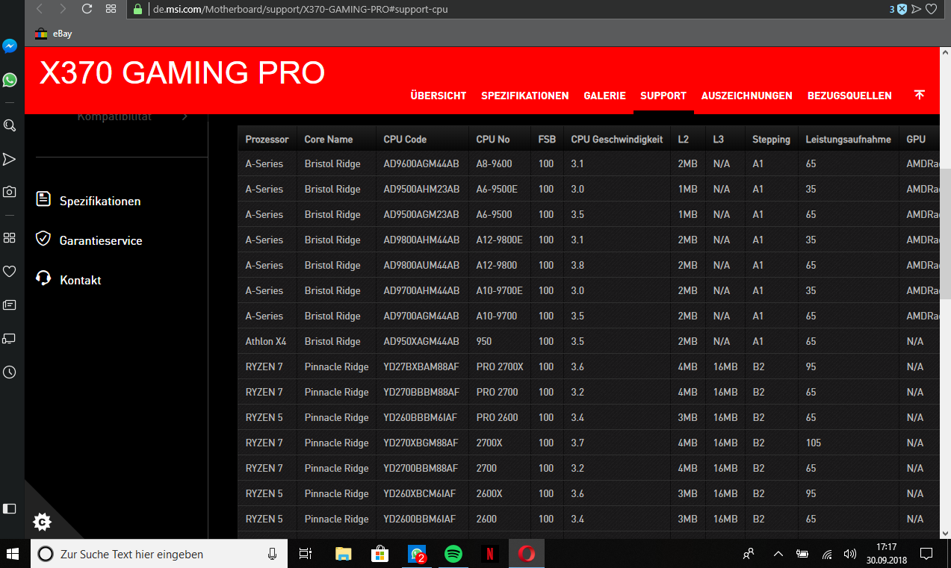Click the send-to-flow icon in address bar
This screenshot has height=568, width=951.
[917, 9]
